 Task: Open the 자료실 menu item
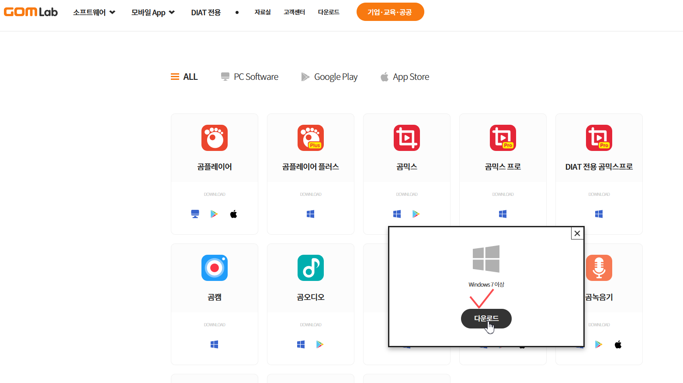click(x=263, y=12)
